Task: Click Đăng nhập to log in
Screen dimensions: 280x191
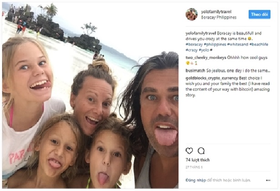Action: [x=196, y=180]
